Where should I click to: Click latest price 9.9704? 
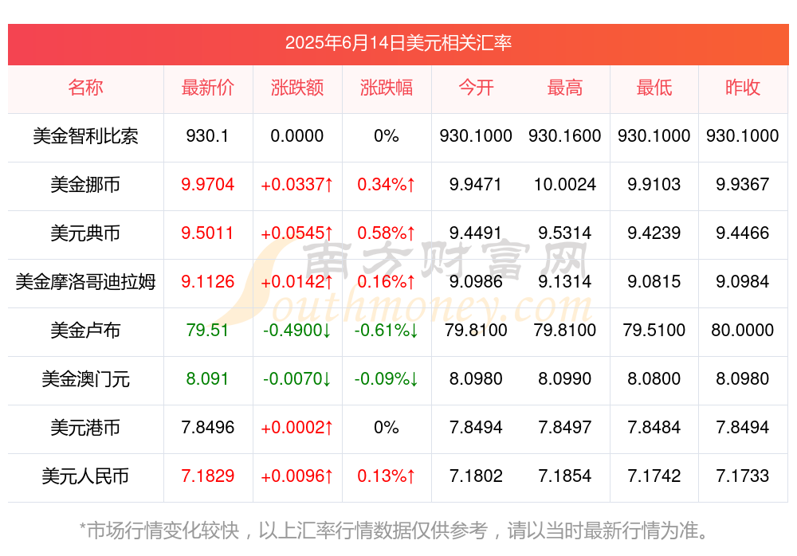click(207, 185)
